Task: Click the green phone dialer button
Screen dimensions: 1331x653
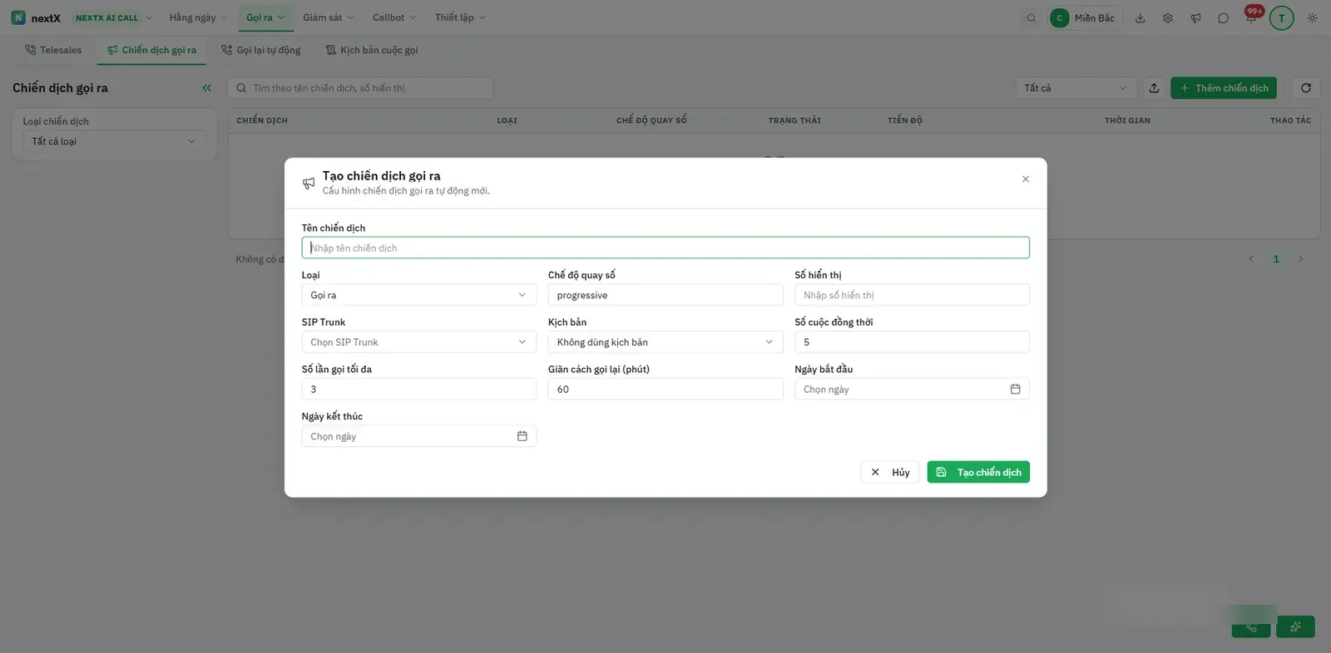Action: click(x=1251, y=626)
